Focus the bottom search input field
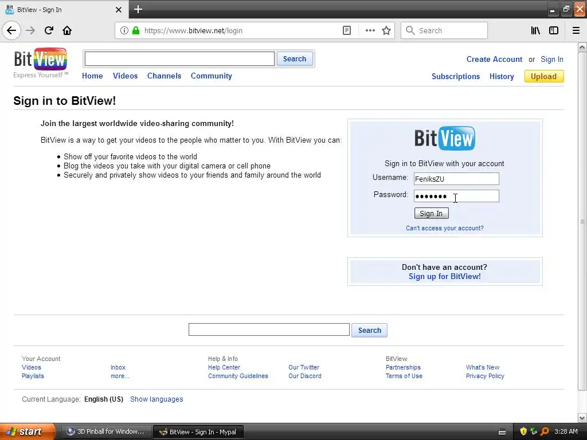 click(269, 329)
